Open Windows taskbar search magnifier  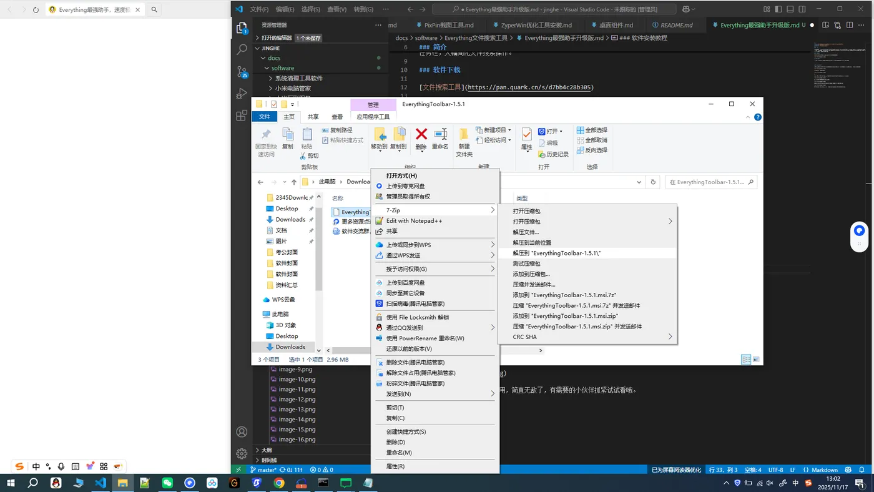point(33,483)
